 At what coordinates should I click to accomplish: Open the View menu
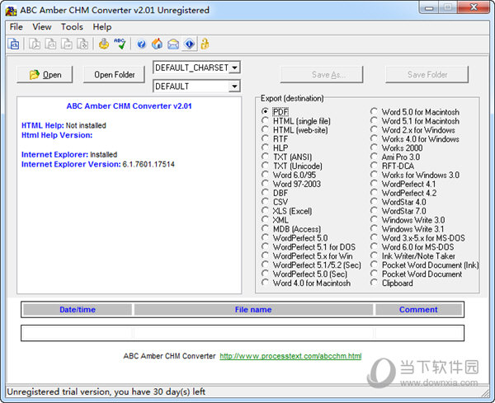tap(42, 27)
